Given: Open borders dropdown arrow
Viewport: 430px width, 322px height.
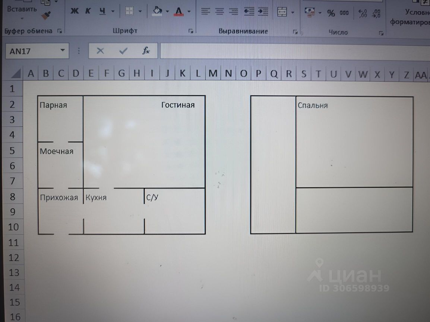Looking at the screenshot, I should pyautogui.click(x=140, y=12).
